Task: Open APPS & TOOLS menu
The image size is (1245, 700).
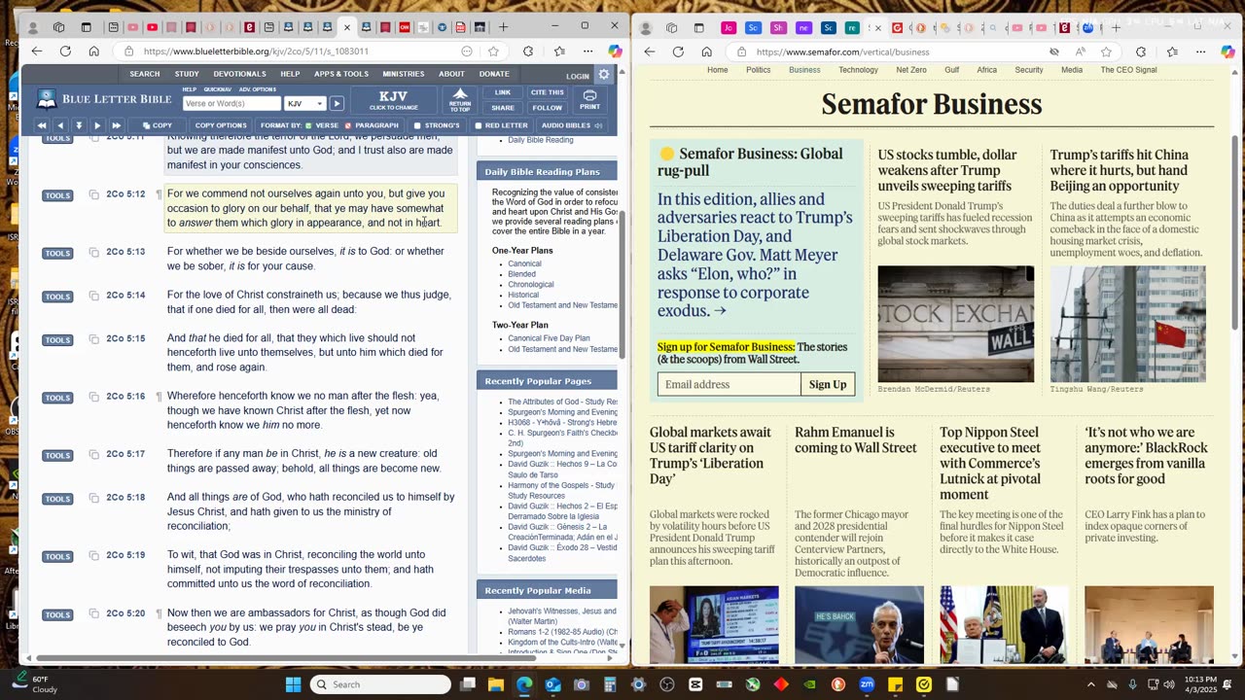Action: pos(340,74)
